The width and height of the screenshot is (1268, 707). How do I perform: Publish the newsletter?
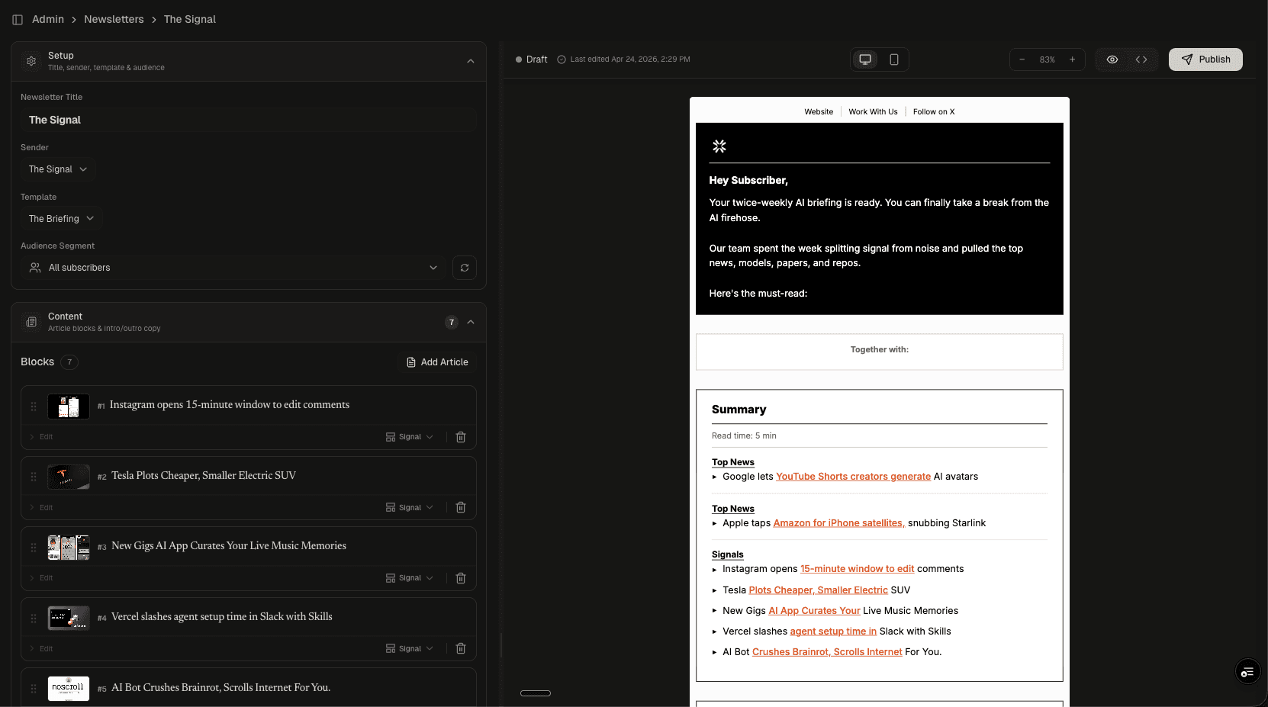point(1205,59)
